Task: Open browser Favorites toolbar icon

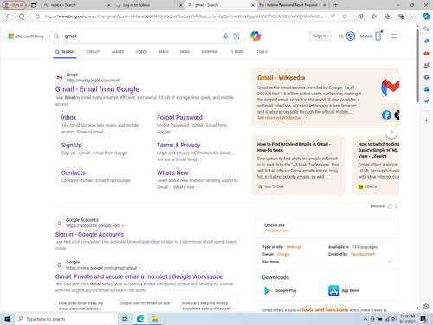Action: (x=374, y=16)
